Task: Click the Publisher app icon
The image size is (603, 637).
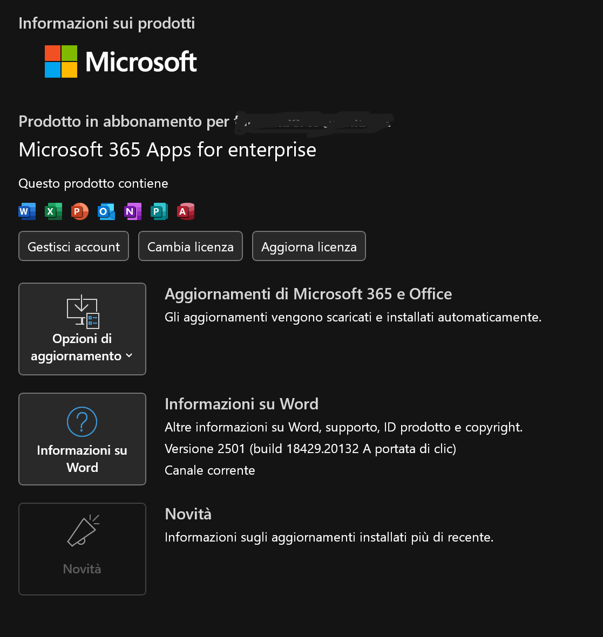Action: 159,211
